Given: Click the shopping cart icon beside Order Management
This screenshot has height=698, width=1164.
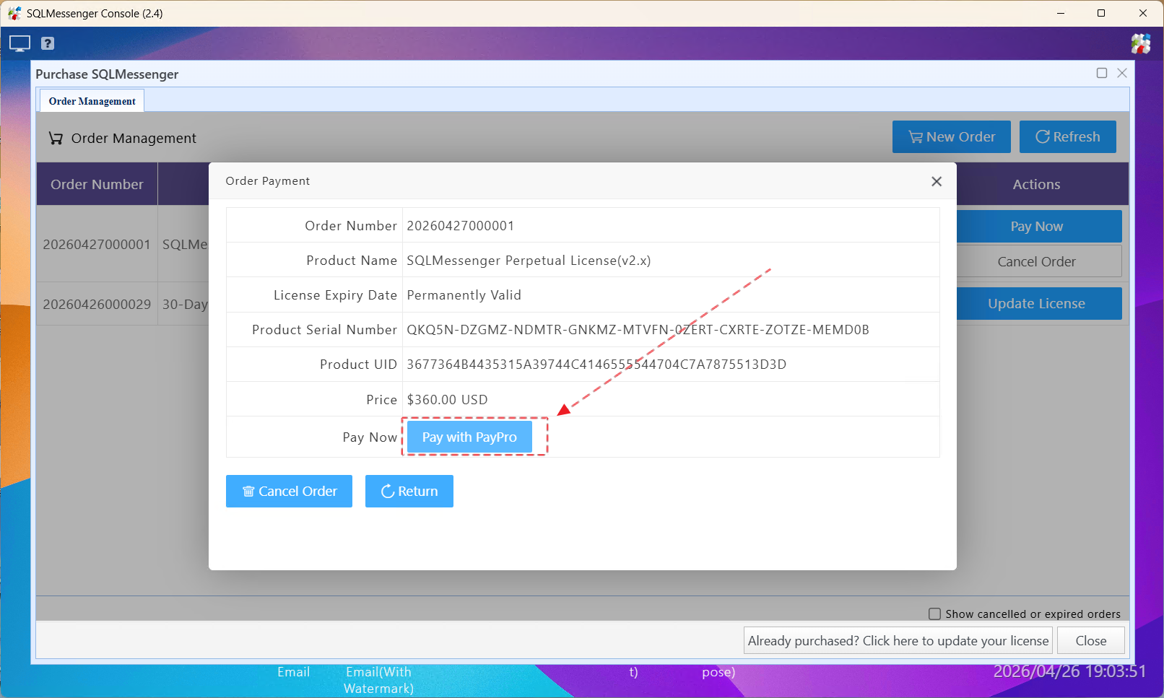Looking at the screenshot, I should point(56,138).
